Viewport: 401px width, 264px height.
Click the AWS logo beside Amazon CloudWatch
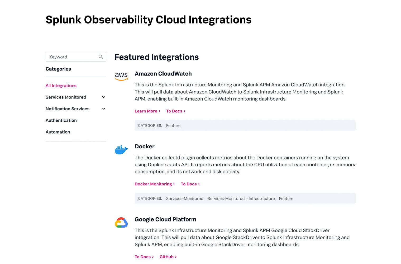[121, 77]
